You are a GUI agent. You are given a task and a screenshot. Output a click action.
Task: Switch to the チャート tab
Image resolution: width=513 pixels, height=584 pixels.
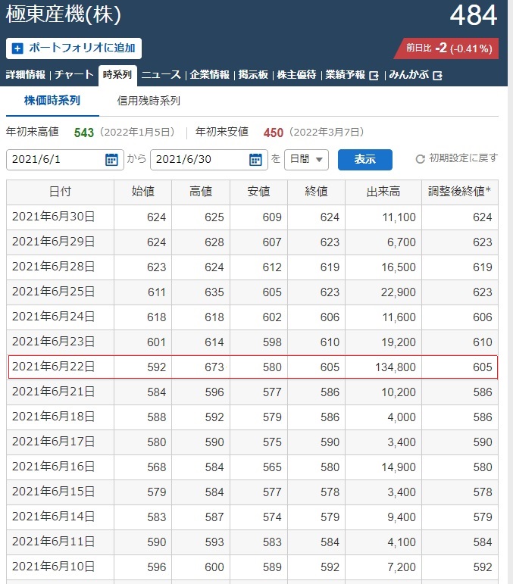point(74,75)
